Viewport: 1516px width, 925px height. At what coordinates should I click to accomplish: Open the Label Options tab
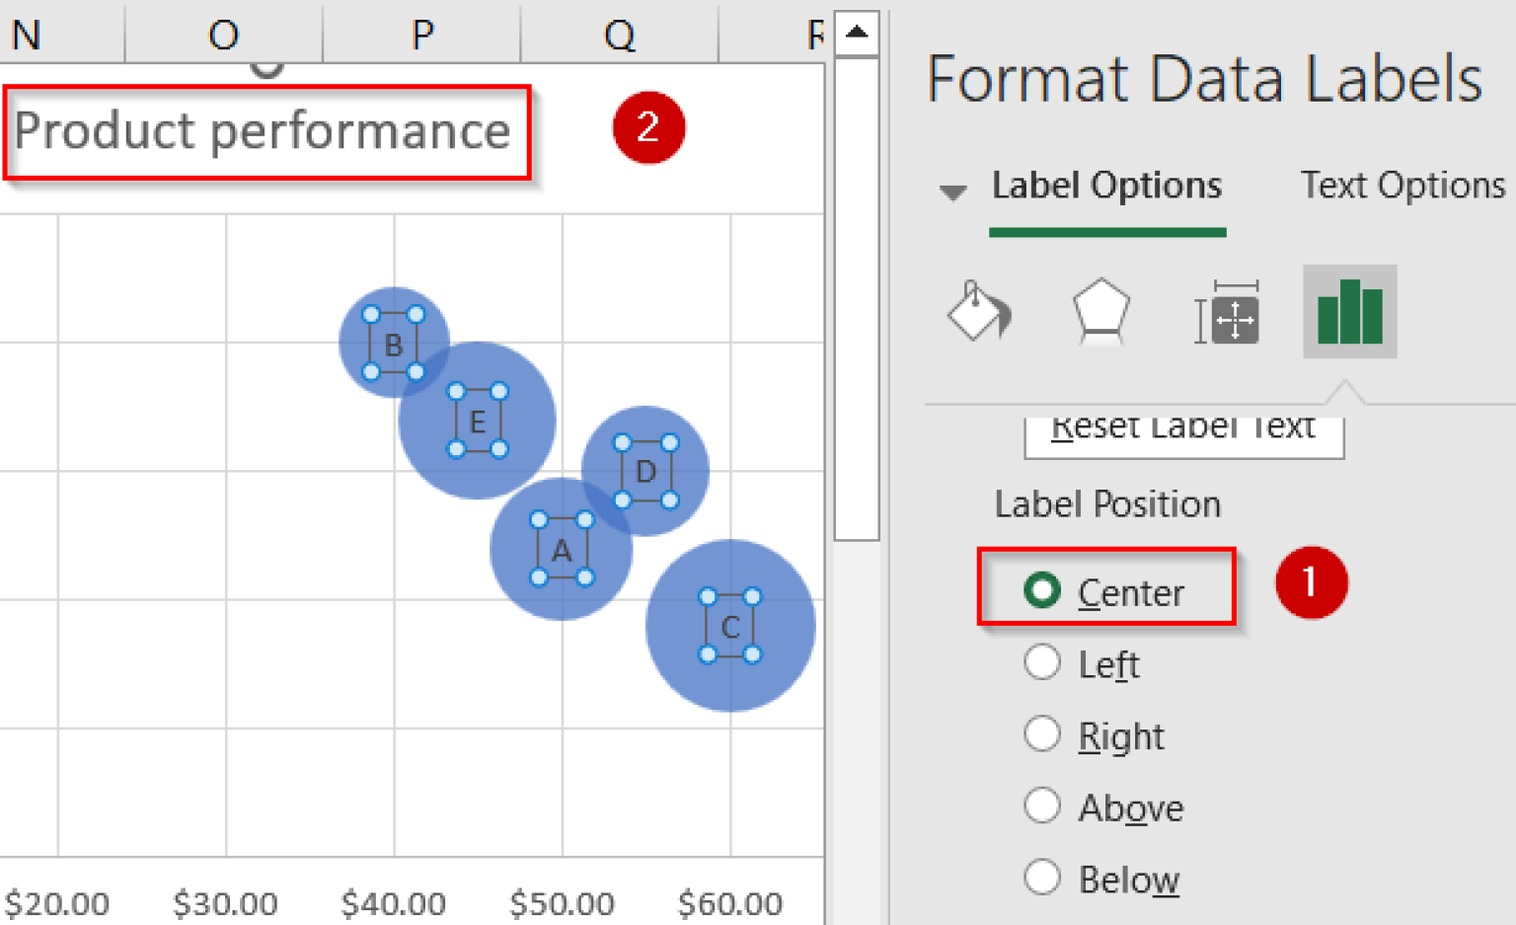coord(1106,185)
